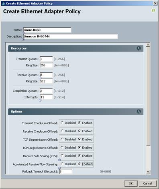Click the Resources section header label
The image size is (159, 189).
[x=19, y=48]
